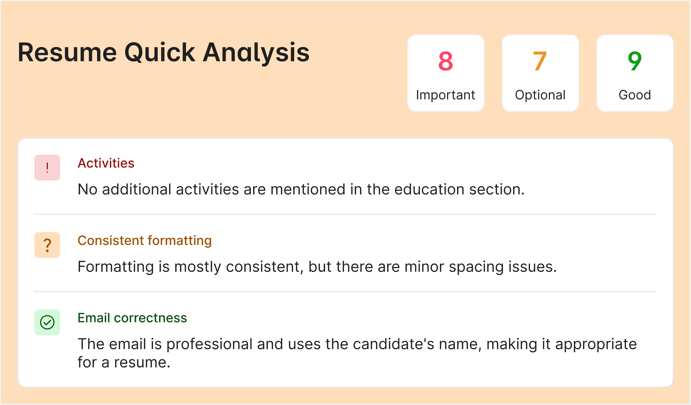Click the 'email is professional' description text
The width and height of the screenshot is (691, 405).
tap(357, 344)
